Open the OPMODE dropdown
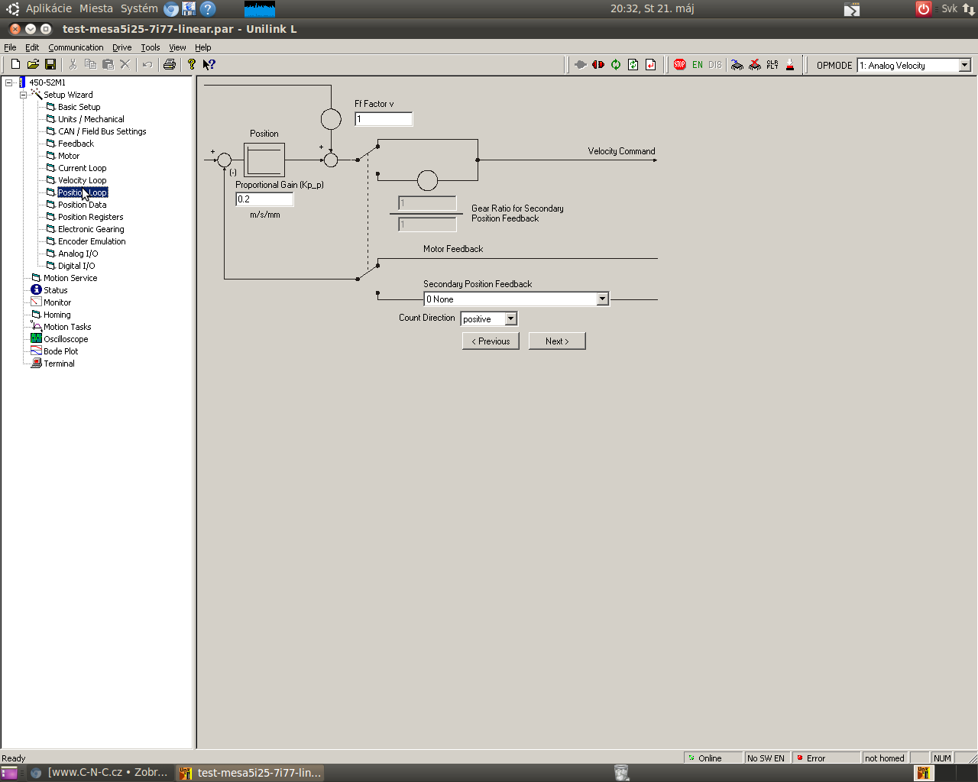 pyautogui.click(x=964, y=66)
